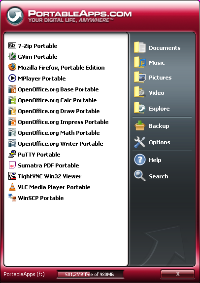Start TightVNC Win32 Viewer label
Viewport: 200px width, 283px height.
tap(50, 176)
